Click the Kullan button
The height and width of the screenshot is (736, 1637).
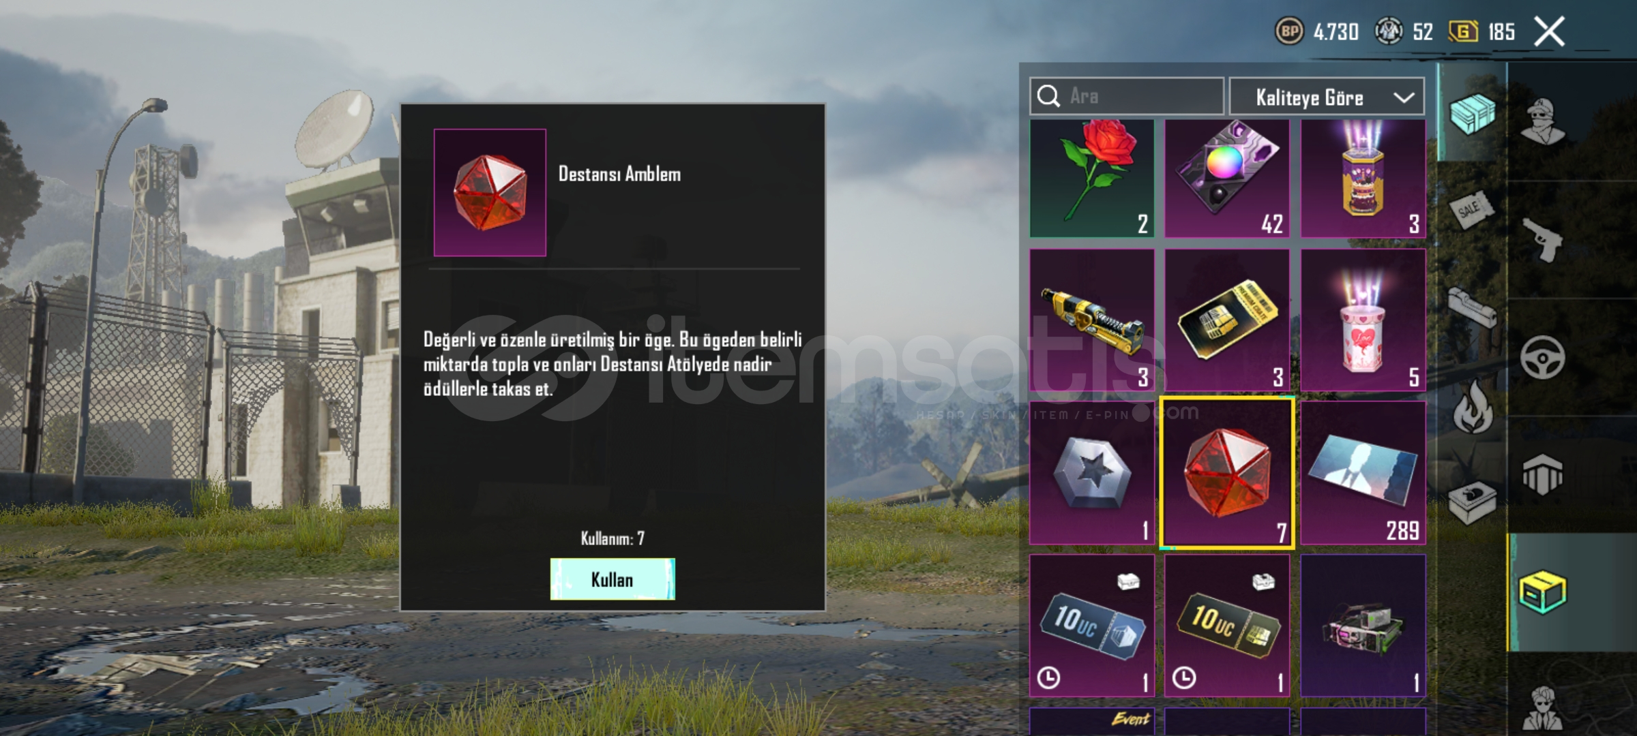coord(613,579)
